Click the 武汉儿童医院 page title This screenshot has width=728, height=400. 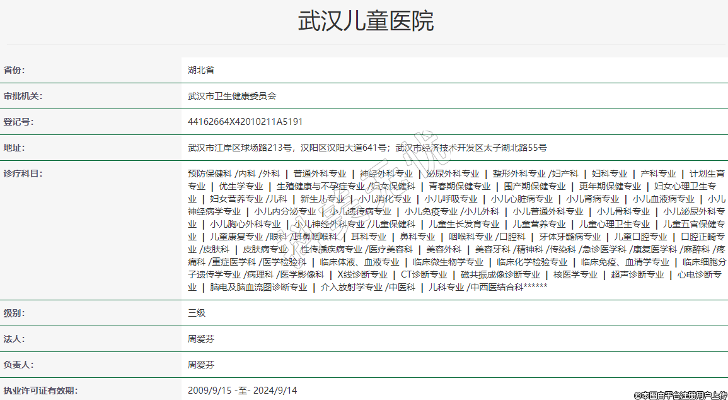click(366, 21)
